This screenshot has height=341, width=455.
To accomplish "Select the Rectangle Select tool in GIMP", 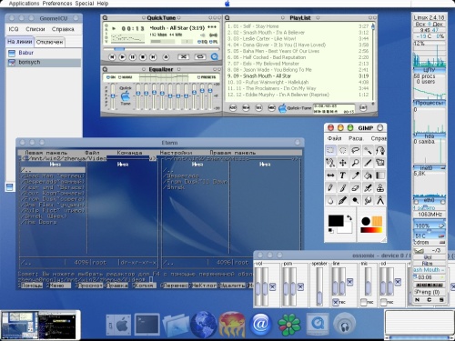I will click(x=330, y=150).
